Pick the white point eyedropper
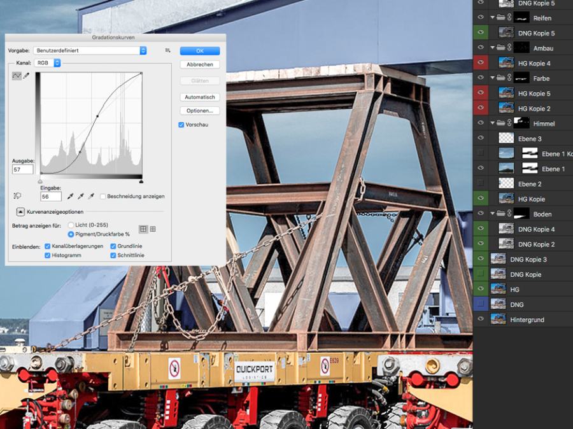This screenshot has height=429, width=573. 91,197
